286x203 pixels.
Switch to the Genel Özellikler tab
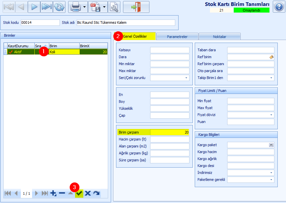135,36
